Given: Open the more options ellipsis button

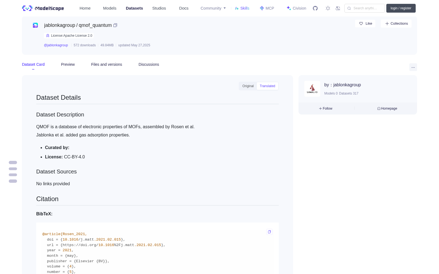Looking at the screenshot, I should click(413, 67).
